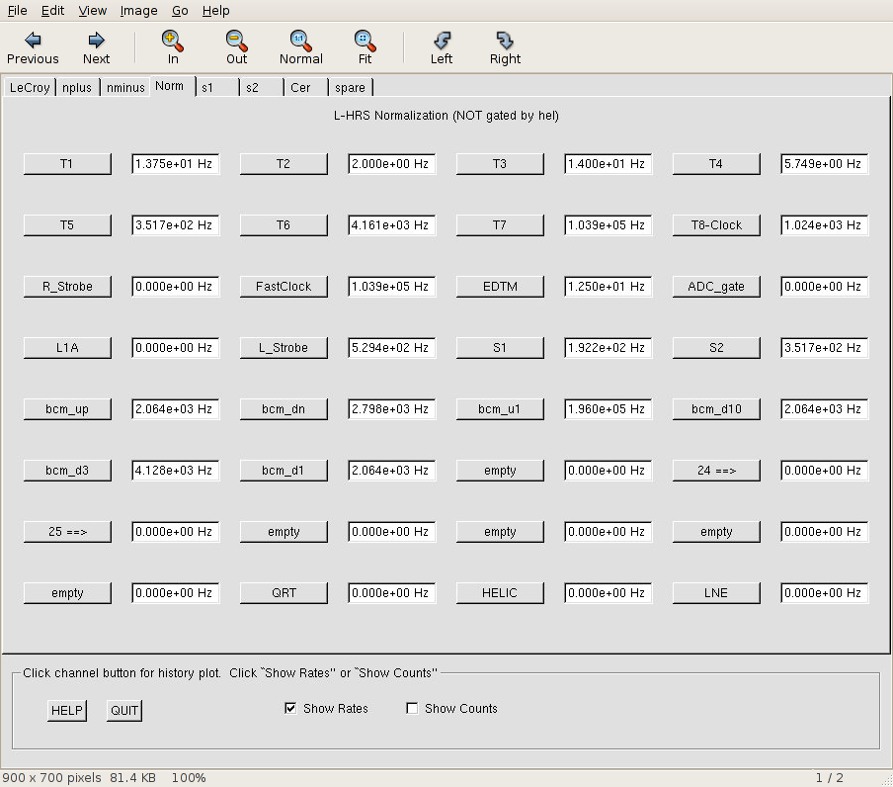The image size is (893, 787).
Task: Click the T4 channel button
Action: tap(716, 164)
